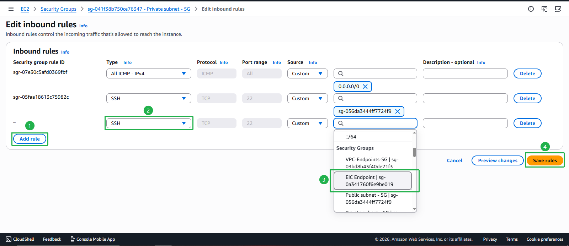Click the Cancel link
Viewport: 569px width, 246px height.
454,160
